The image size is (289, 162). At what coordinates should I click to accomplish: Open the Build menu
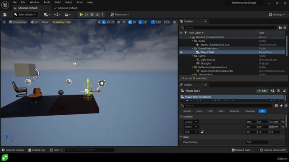(57, 2)
